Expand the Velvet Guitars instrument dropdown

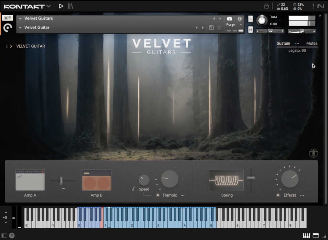coord(20,18)
